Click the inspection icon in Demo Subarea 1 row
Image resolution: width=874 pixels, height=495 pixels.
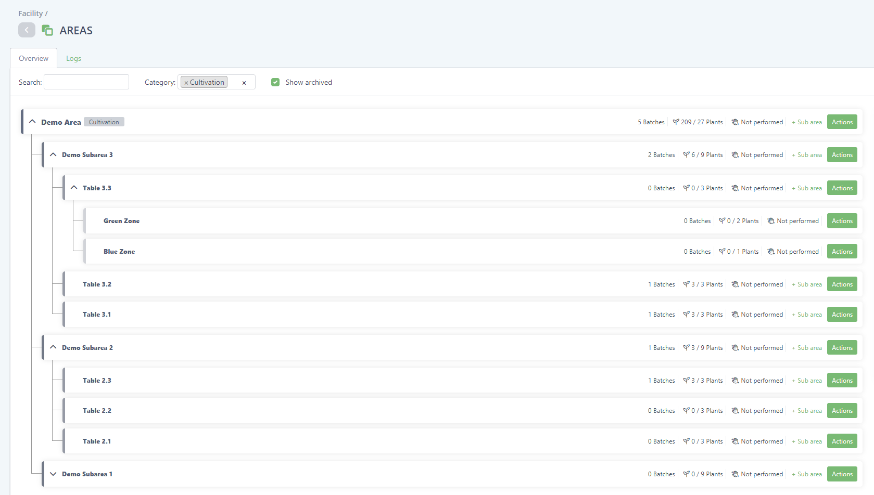click(x=735, y=474)
